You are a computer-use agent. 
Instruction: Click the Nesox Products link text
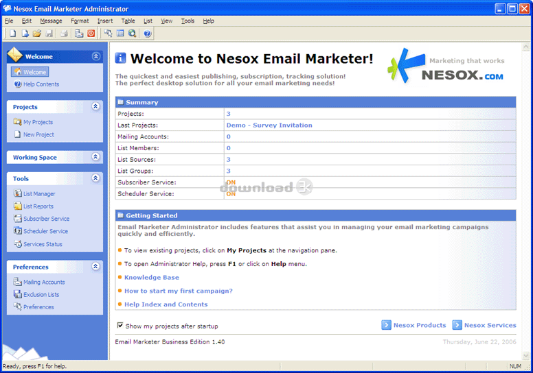(420, 325)
